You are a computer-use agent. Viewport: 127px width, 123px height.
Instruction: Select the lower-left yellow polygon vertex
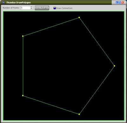23,96
